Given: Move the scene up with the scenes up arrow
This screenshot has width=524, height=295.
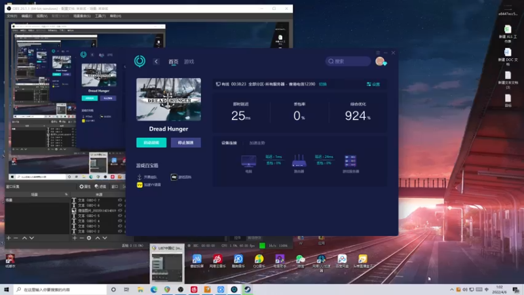Looking at the screenshot, I should click(x=24, y=238).
